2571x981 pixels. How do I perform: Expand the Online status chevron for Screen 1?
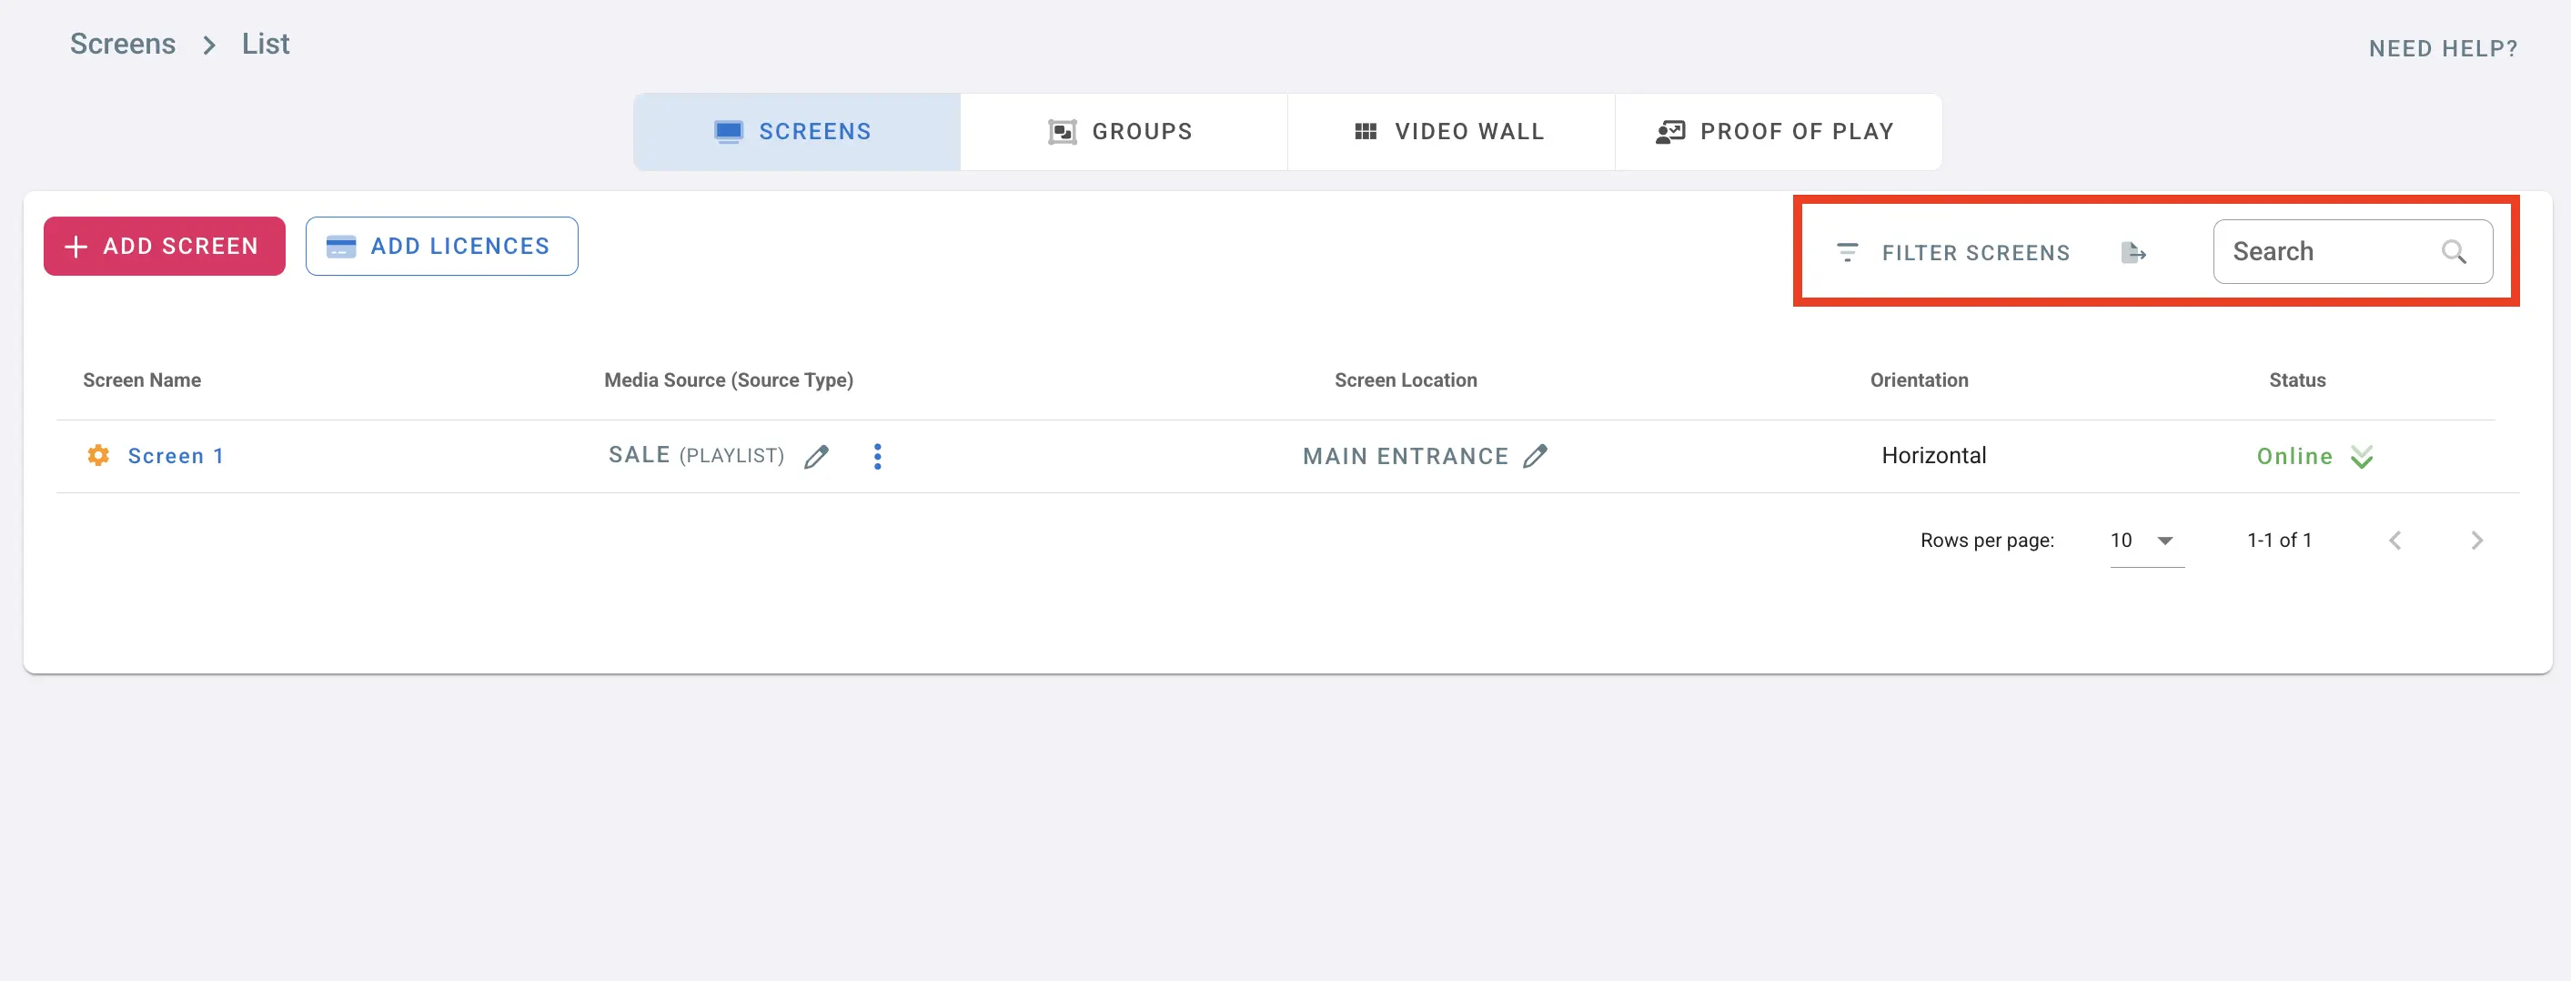coord(2361,456)
